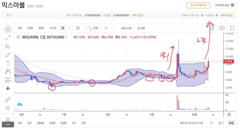
Task: Redo the chart action
Action: [113, 28]
